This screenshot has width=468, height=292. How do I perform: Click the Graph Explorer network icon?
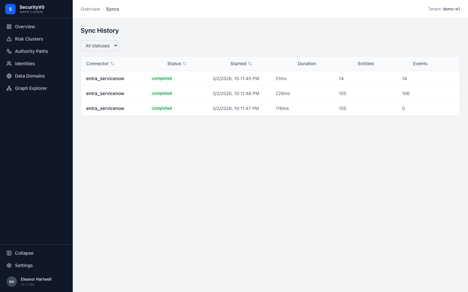point(9,88)
